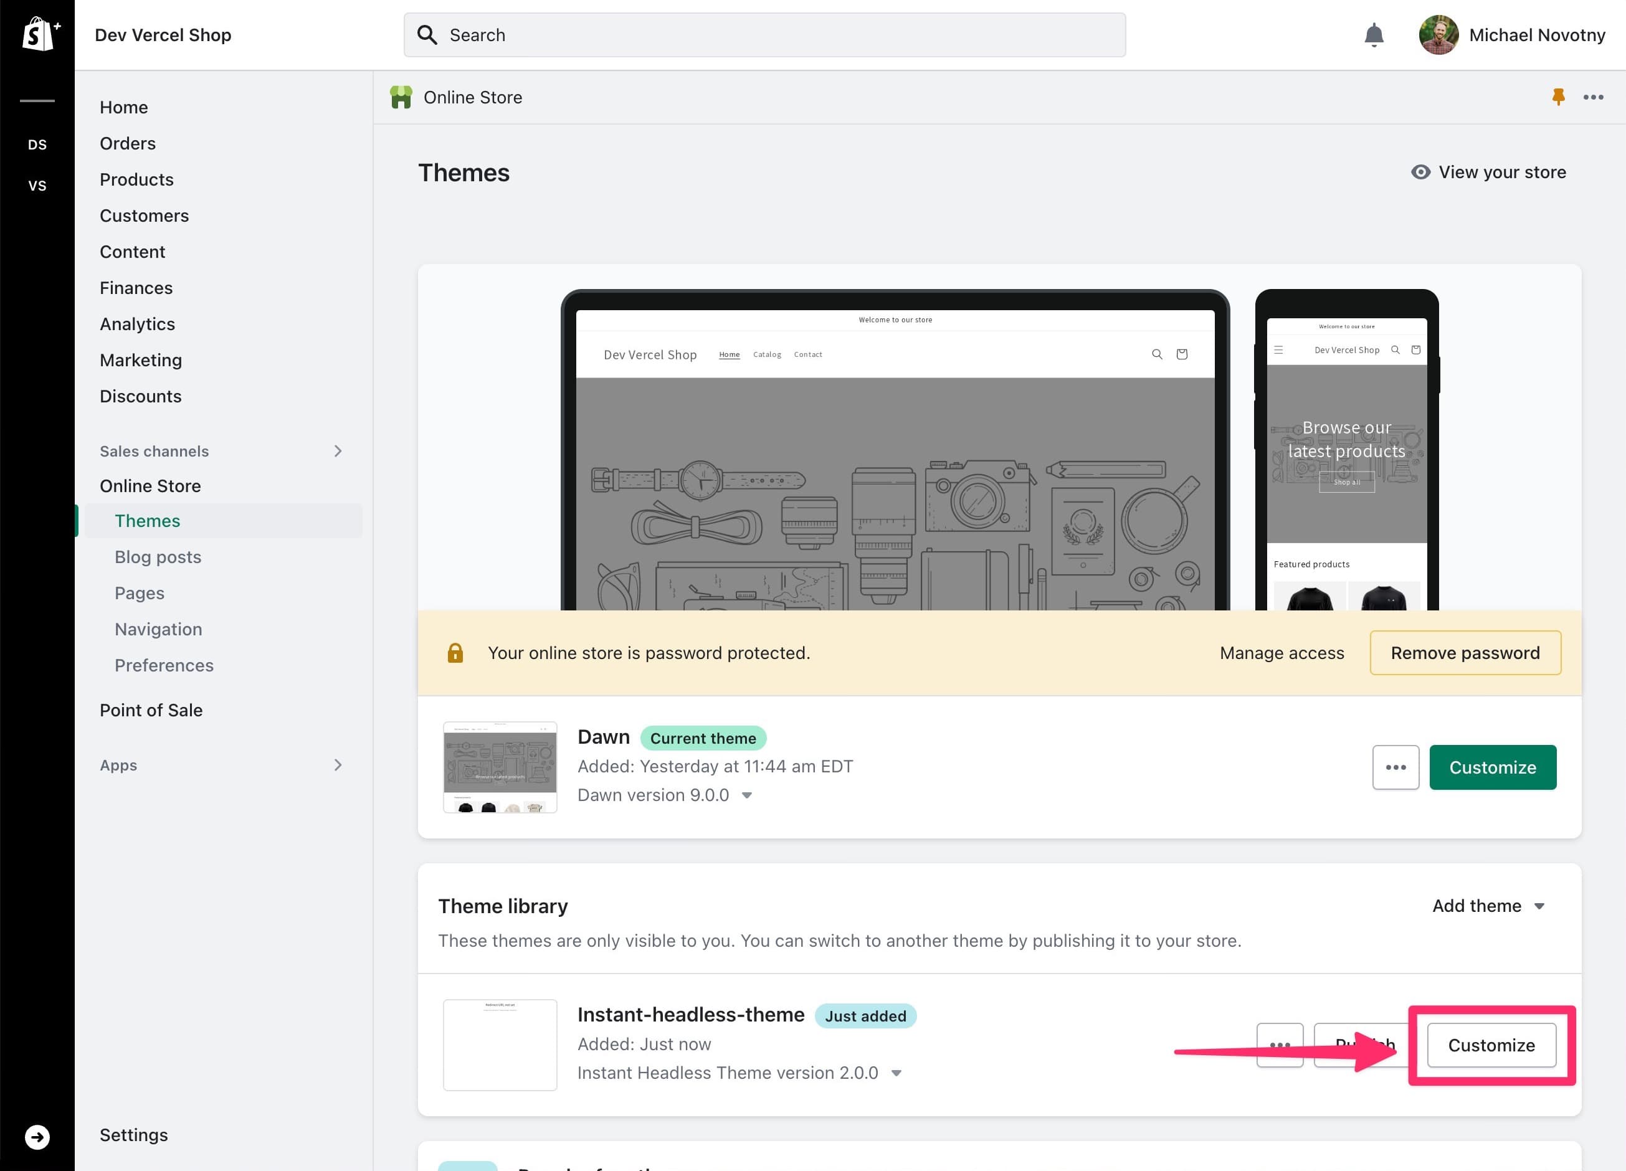This screenshot has width=1626, height=1171.
Task: Select the VS store shortcut
Action: [37, 186]
